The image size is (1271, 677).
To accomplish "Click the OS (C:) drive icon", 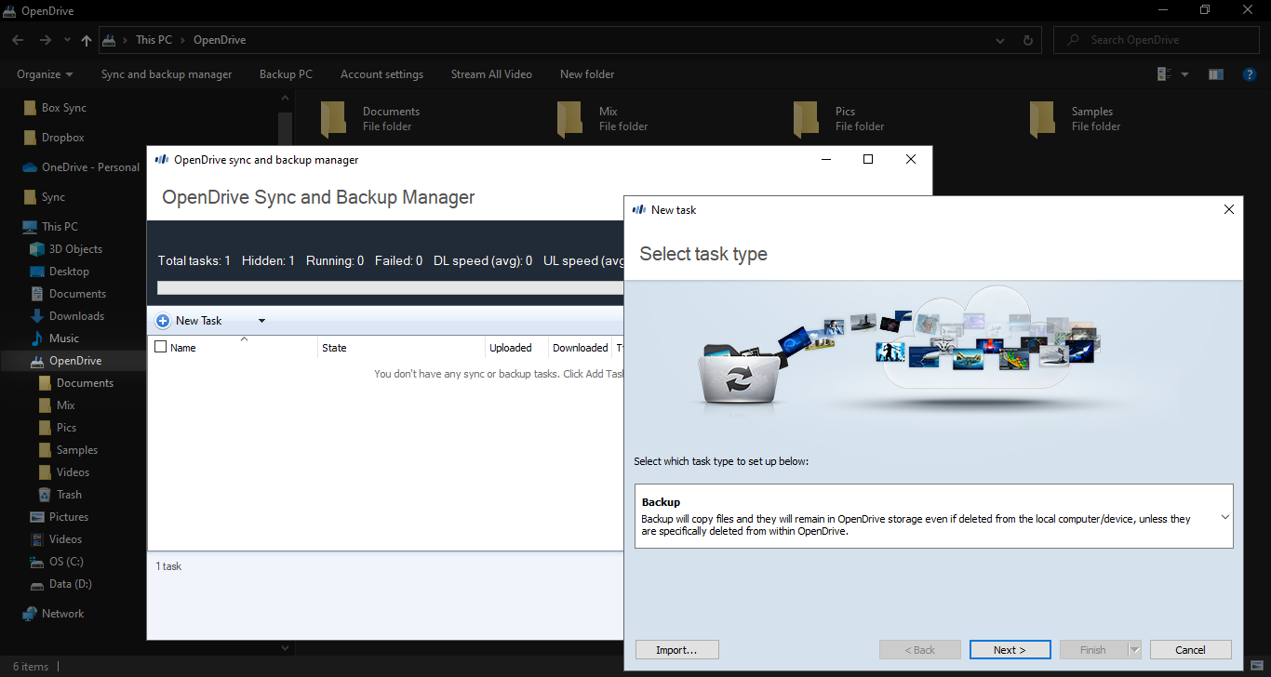I will coord(37,562).
